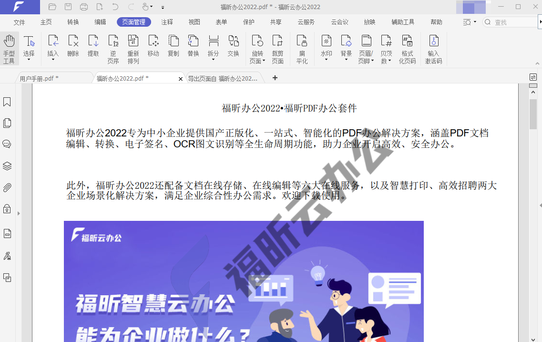Switch to the 手型工具 hand tool
Viewport: 542px width, 342px height.
pyautogui.click(x=10, y=48)
